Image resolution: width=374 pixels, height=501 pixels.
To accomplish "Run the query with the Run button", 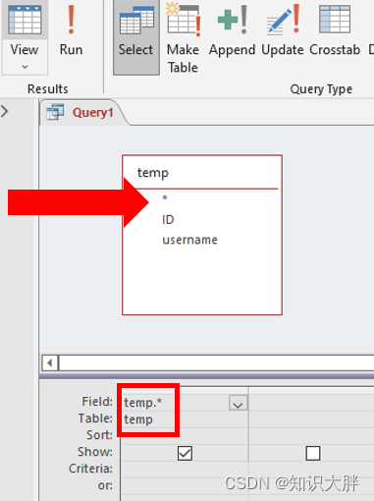I will [71, 31].
